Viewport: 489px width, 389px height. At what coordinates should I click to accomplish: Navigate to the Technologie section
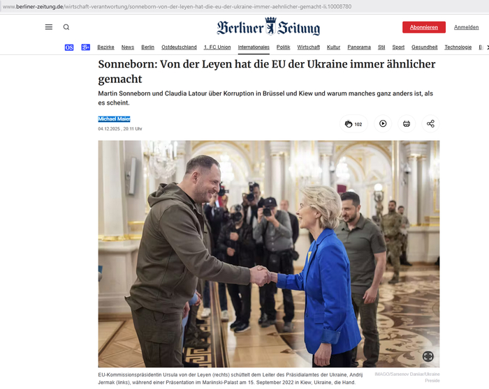pyautogui.click(x=458, y=47)
